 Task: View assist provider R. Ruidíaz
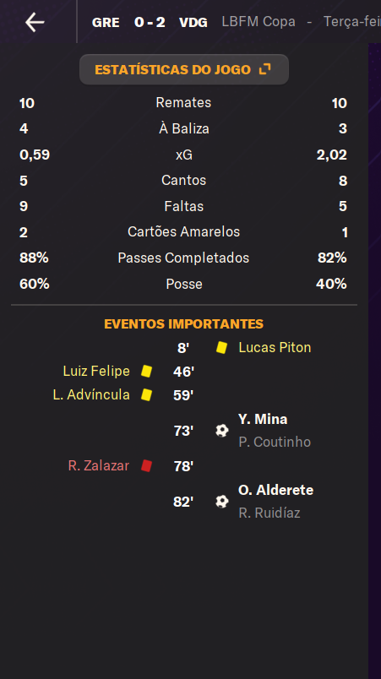point(269,513)
